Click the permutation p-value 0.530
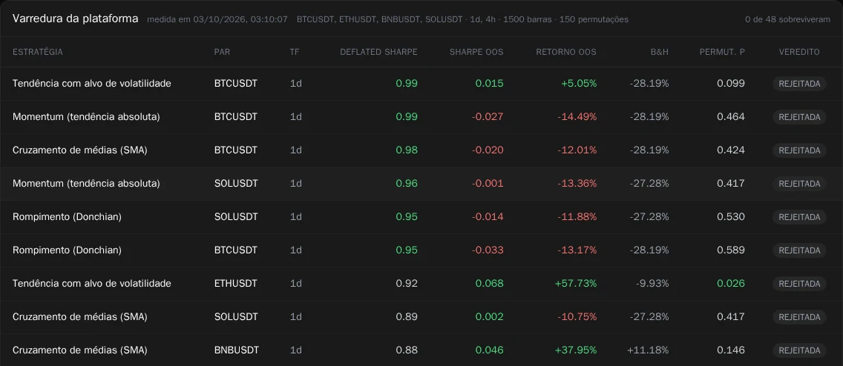The image size is (843, 366). pos(731,217)
